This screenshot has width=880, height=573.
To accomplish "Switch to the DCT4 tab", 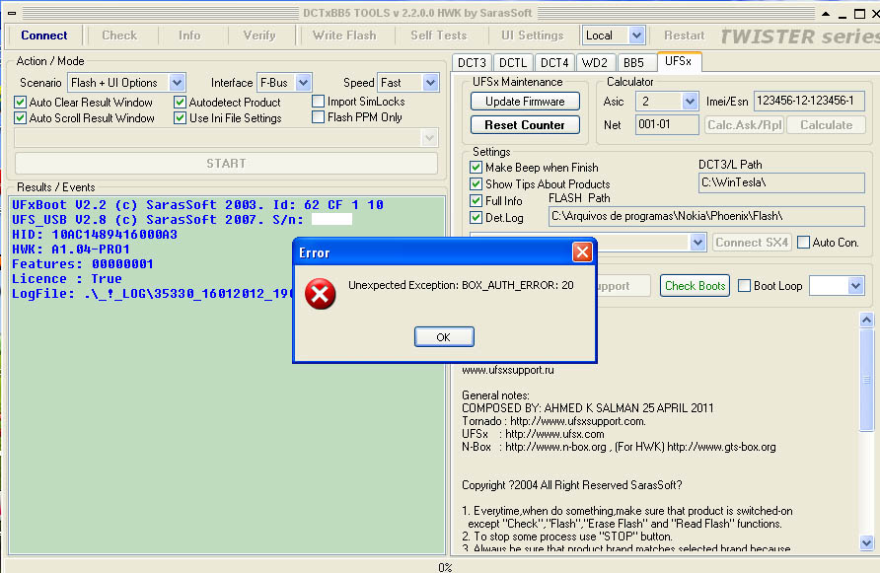I will pyautogui.click(x=554, y=63).
